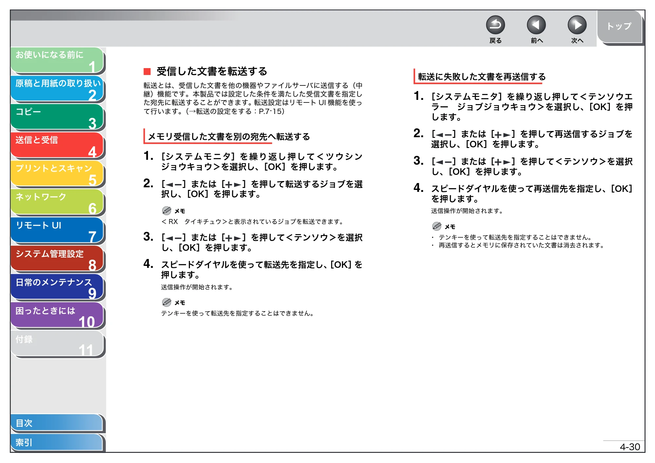This screenshot has width=655, height=463.
Task: Open chapter 5 プリントとスキャン tab
Action: coord(57,174)
